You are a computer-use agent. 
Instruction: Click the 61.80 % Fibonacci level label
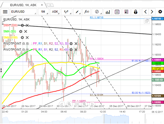[141, 61]
